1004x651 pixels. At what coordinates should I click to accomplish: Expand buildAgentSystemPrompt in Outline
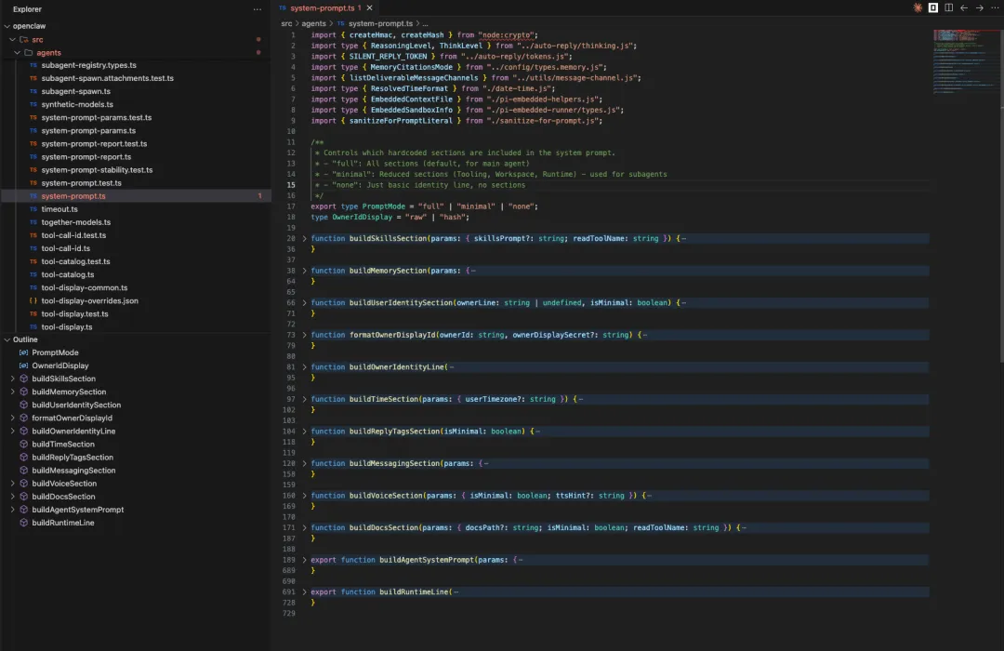pyautogui.click(x=12, y=510)
